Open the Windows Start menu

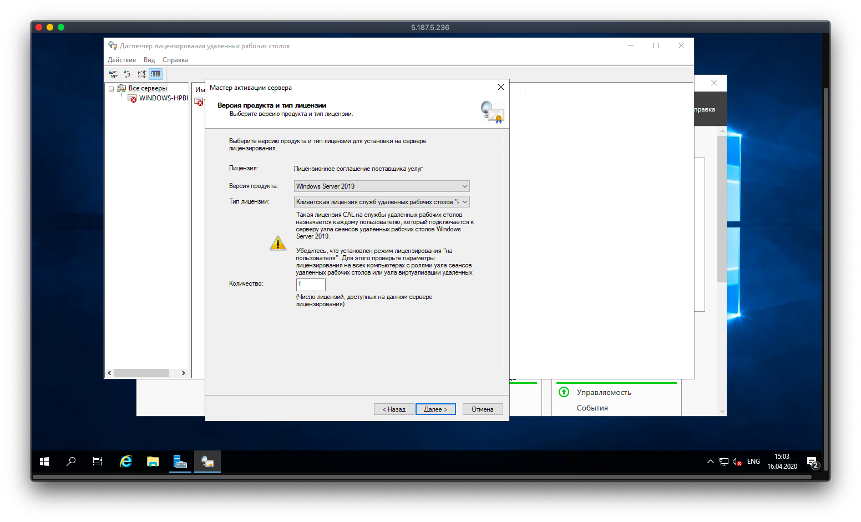(44, 462)
